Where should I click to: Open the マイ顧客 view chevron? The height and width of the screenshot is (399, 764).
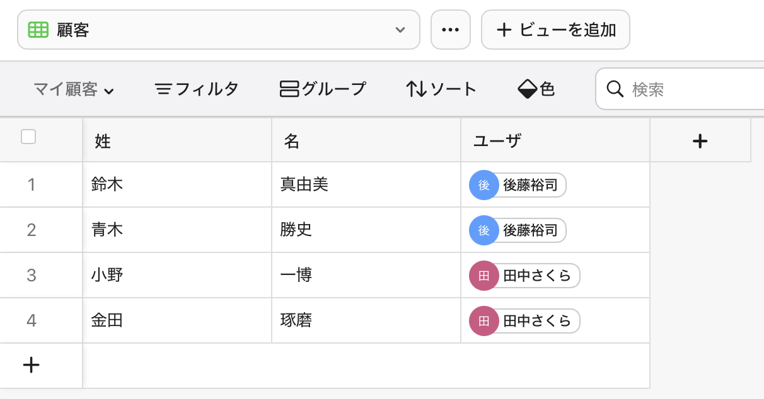pyautogui.click(x=109, y=91)
